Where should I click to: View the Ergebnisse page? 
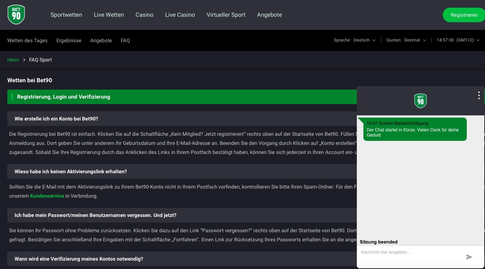69,40
